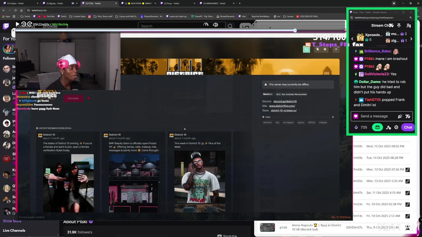Click the video progress seek bar handle

(x=295, y=31)
